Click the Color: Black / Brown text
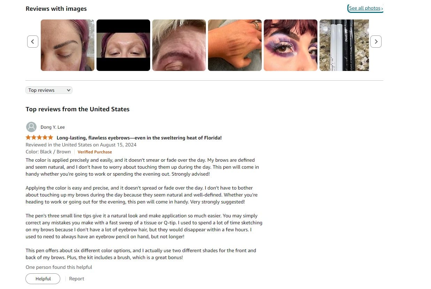 (48, 152)
